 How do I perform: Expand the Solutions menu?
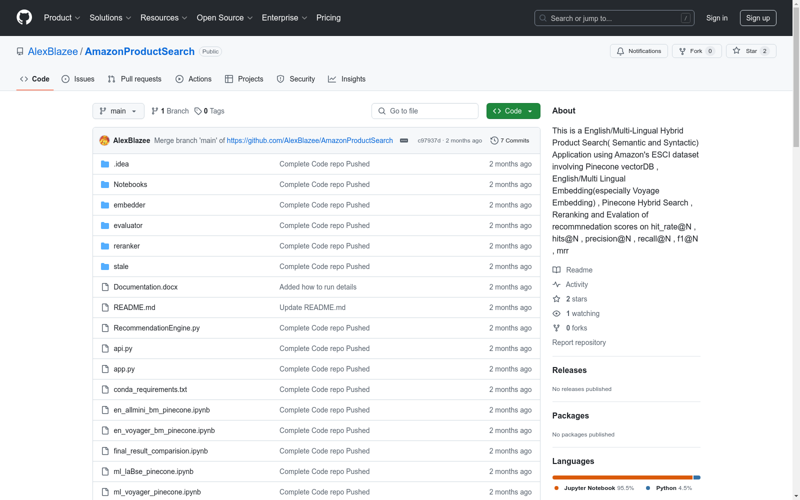point(110,18)
